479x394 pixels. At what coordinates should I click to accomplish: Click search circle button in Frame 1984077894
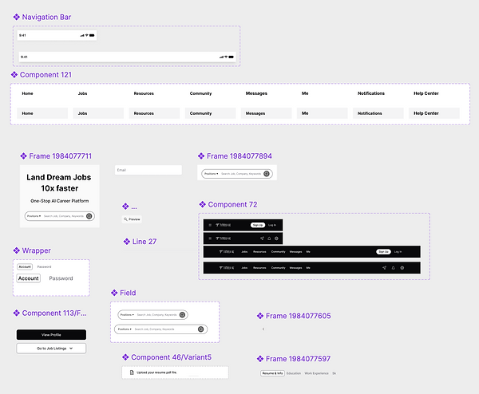(x=267, y=174)
